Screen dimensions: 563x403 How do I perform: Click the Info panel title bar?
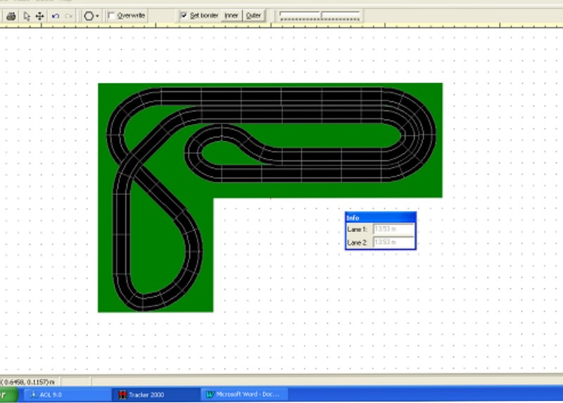click(x=380, y=217)
